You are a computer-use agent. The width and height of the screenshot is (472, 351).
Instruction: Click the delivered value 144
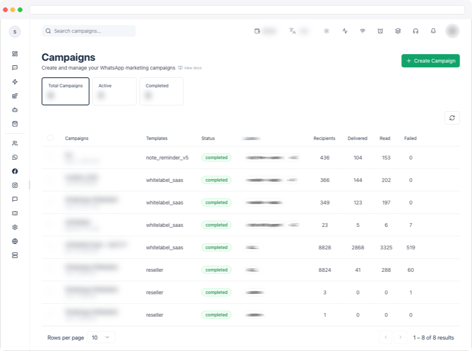point(358,180)
